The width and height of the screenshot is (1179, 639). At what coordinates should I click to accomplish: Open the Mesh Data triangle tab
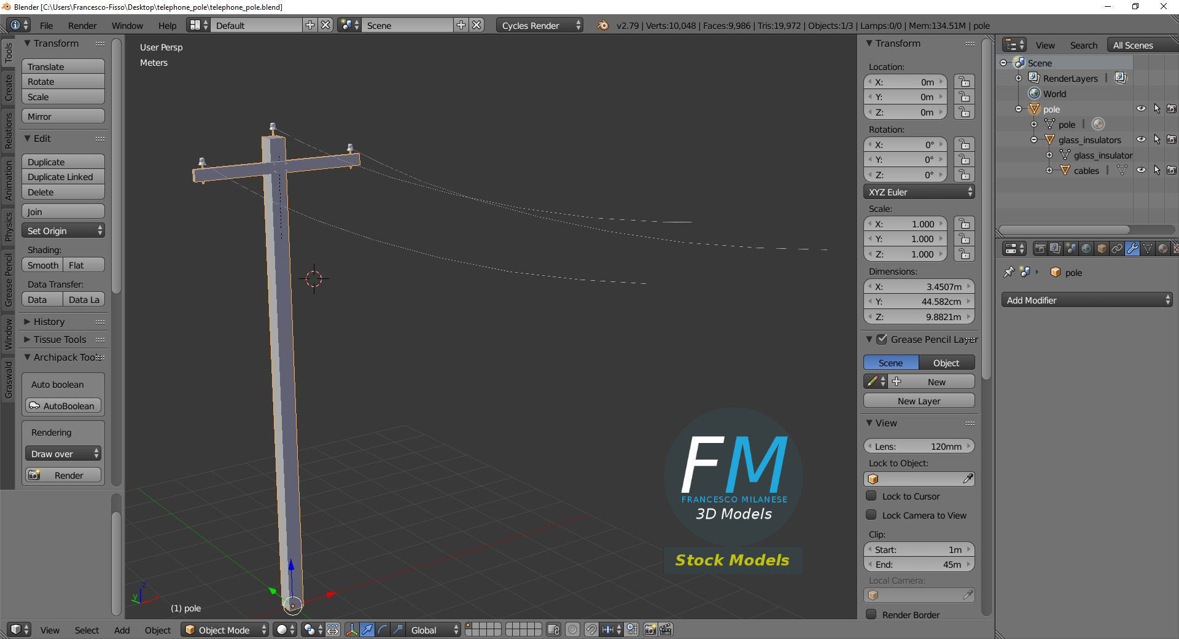click(1148, 249)
